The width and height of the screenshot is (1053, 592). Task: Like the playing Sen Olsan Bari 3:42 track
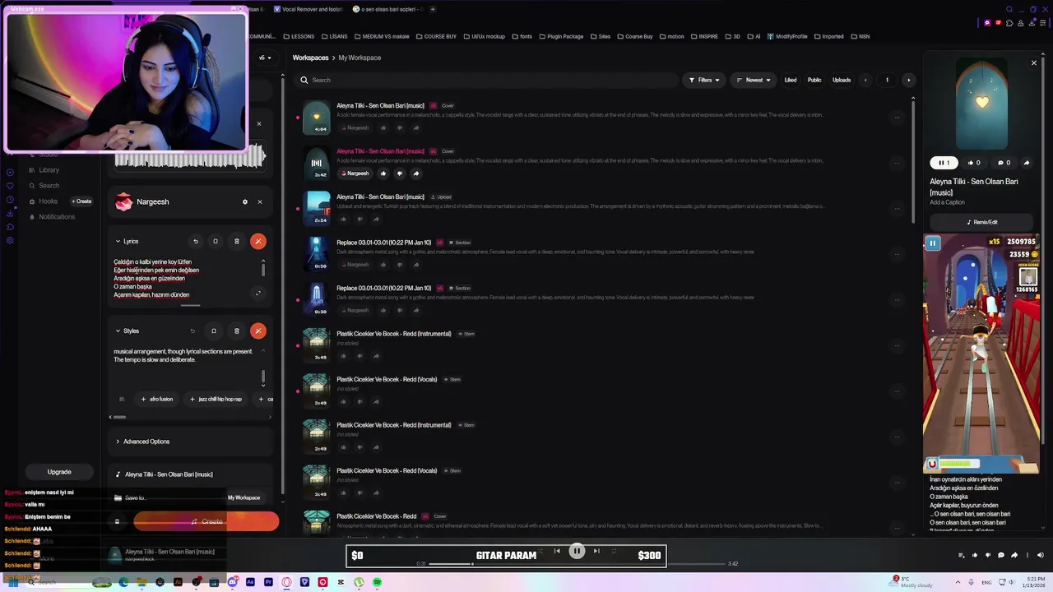383,173
